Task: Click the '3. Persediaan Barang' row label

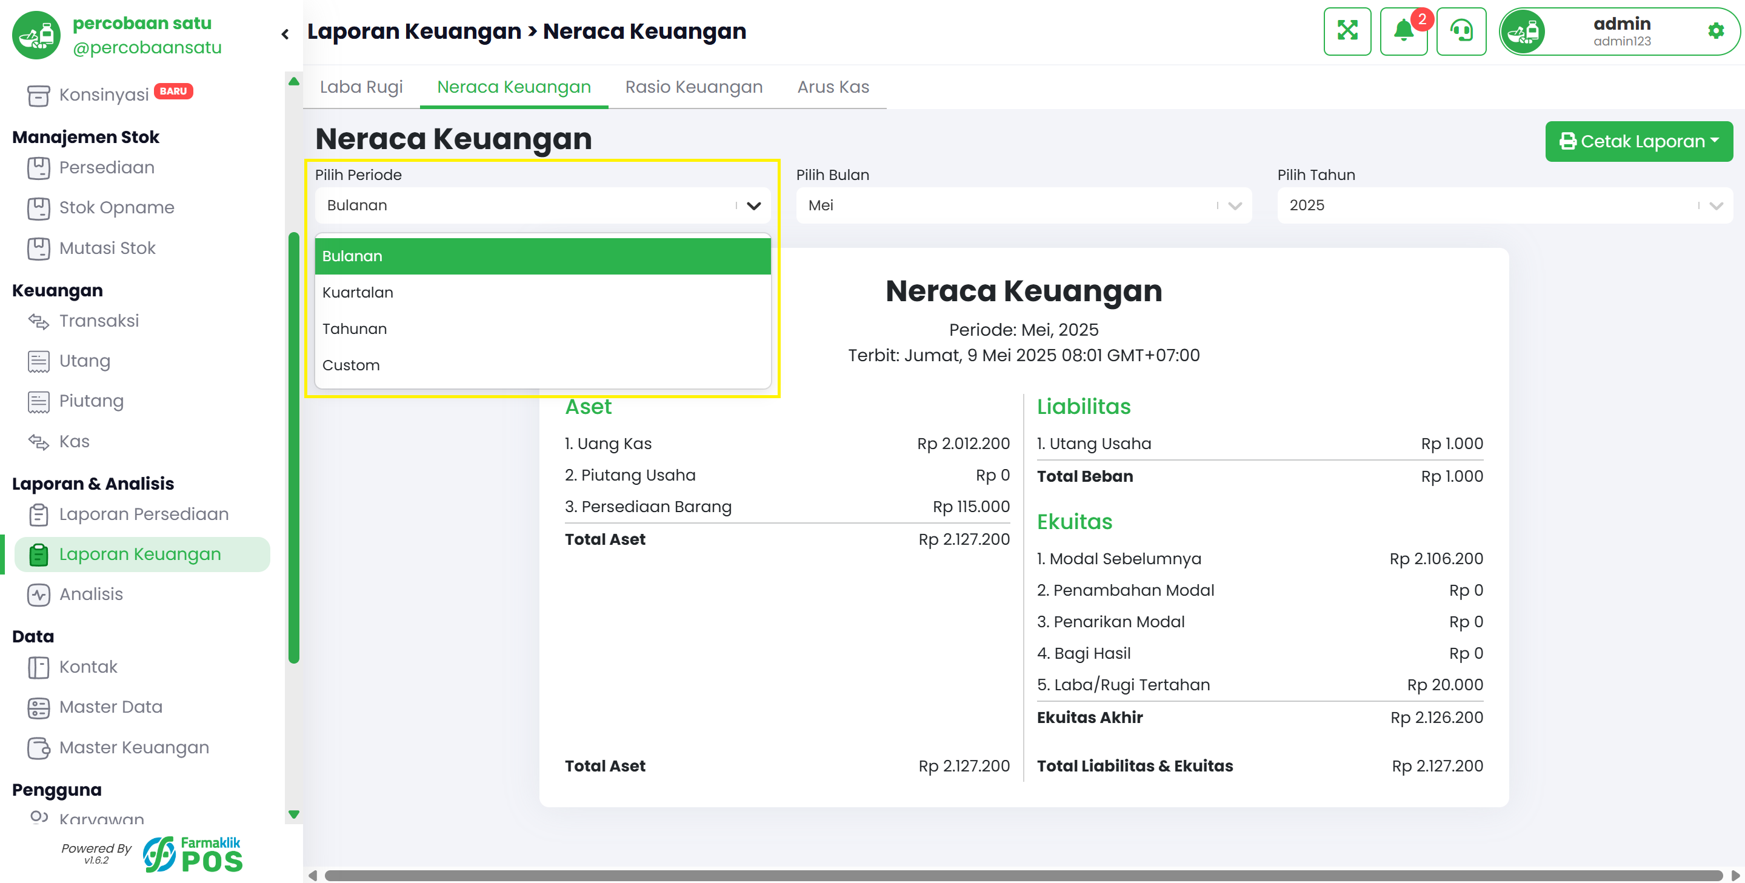Action: (649, 507)
